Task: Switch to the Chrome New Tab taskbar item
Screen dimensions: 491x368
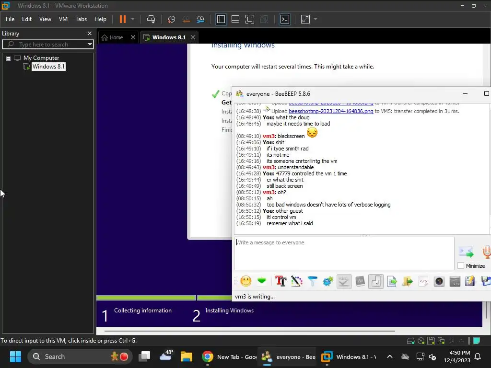Action: coord(229,356)
